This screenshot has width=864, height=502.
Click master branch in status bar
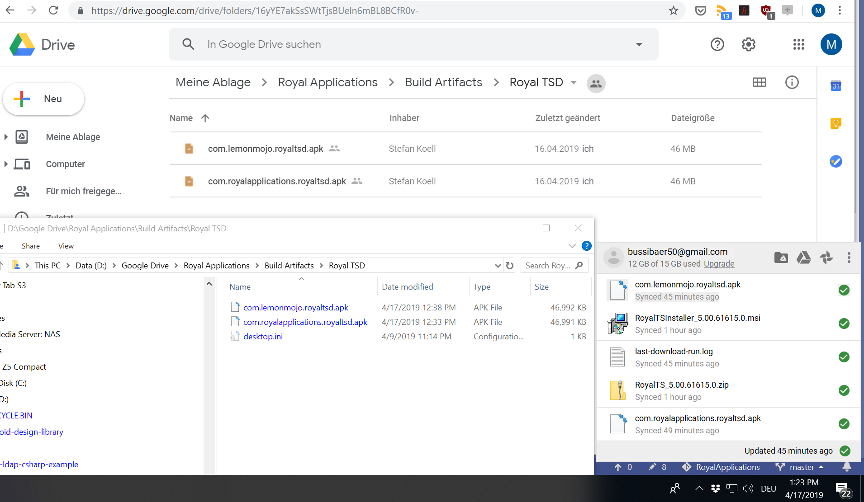(x=799, y=467)
